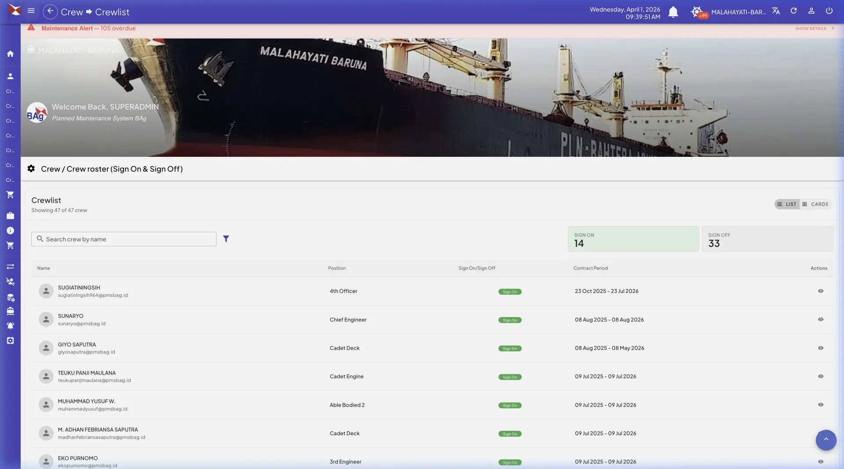The image size is (844, 469).
Task: View TEUKU PANJI MAULANA's details via eye icon
Action: point(820,376)
